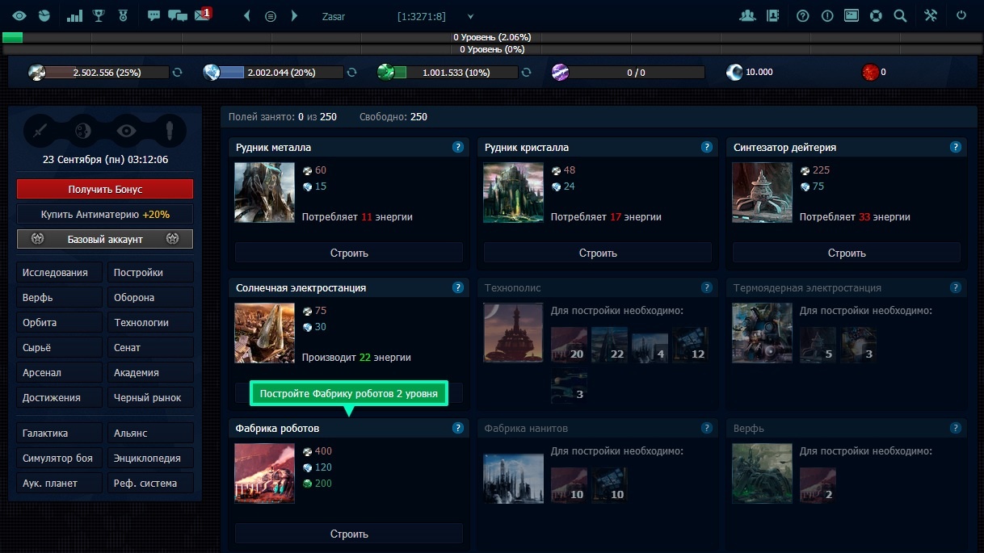Open the mail envelope with unread badge
Image resolution: width=984 pixels, height=553 pixels.
coord(202,15)
